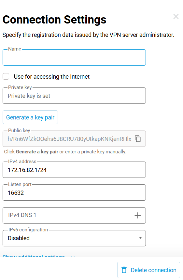Screen dimensions: 183x280
Task: Enable Use for accessing the Internet checkbox
Action: point(6,76)
